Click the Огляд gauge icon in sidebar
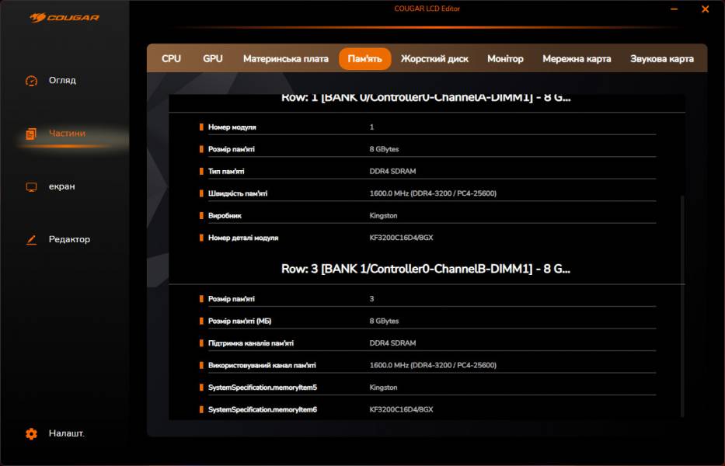This screenshot has height=466, width=725. pyautogui.click(x=31, y=81)
